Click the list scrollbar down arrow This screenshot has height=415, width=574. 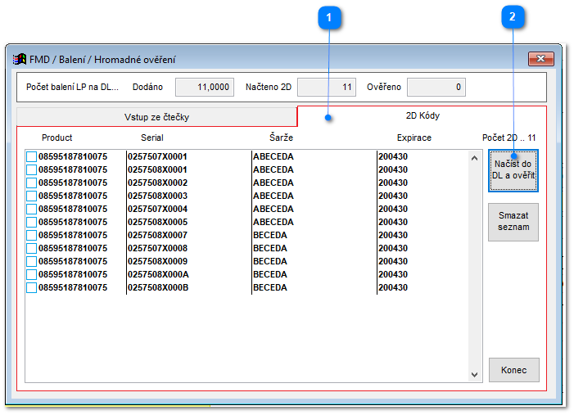[474, 374]
